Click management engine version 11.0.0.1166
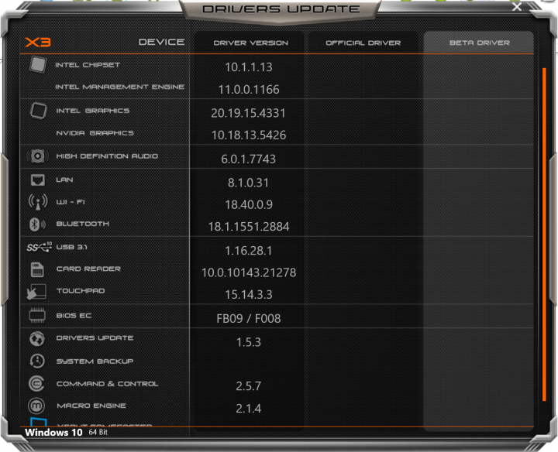Viewport: 558px width, 452px height. pyautogui.click(x=249, y=90)
